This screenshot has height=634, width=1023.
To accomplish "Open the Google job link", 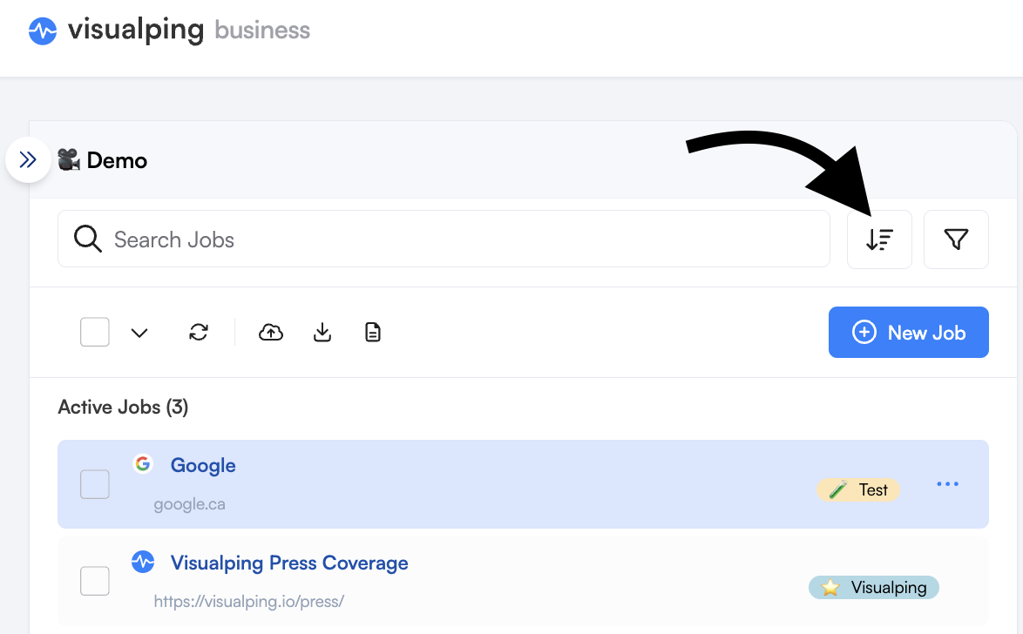I will (x=203, y=465).
